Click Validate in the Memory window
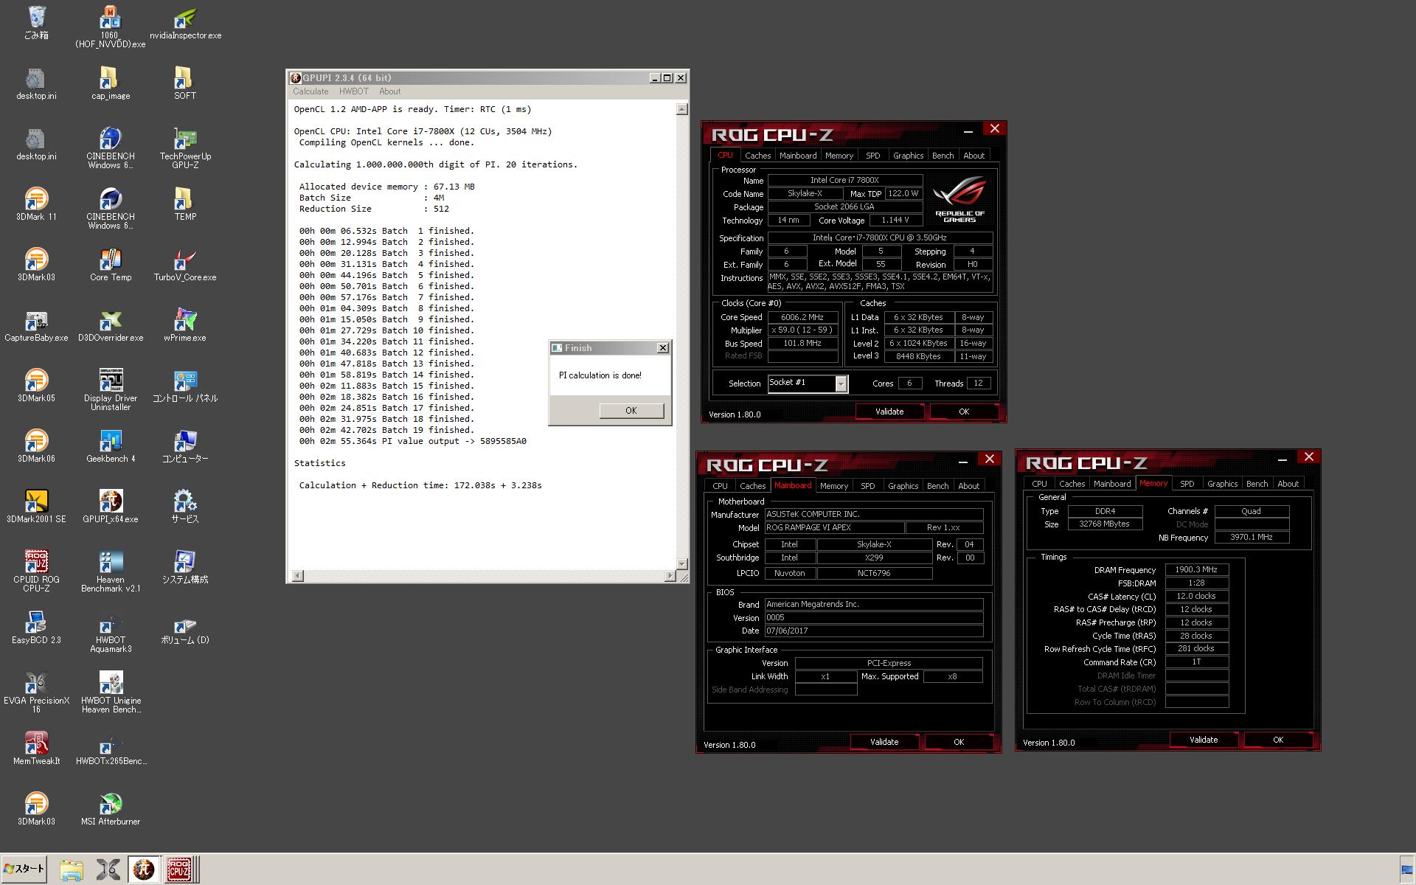The height and width of the screenshot is (885, 1416). pos(1204,740)
